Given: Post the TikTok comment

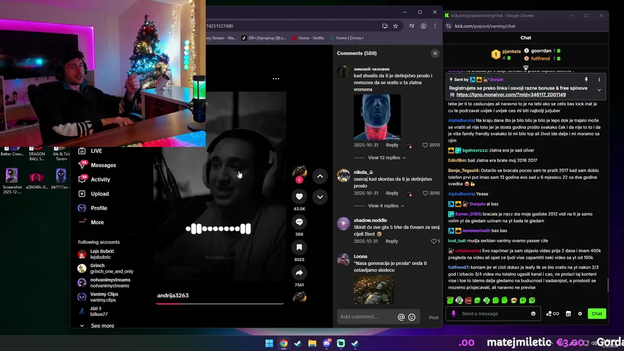Looking at the screenshot, I should (433, 317).
